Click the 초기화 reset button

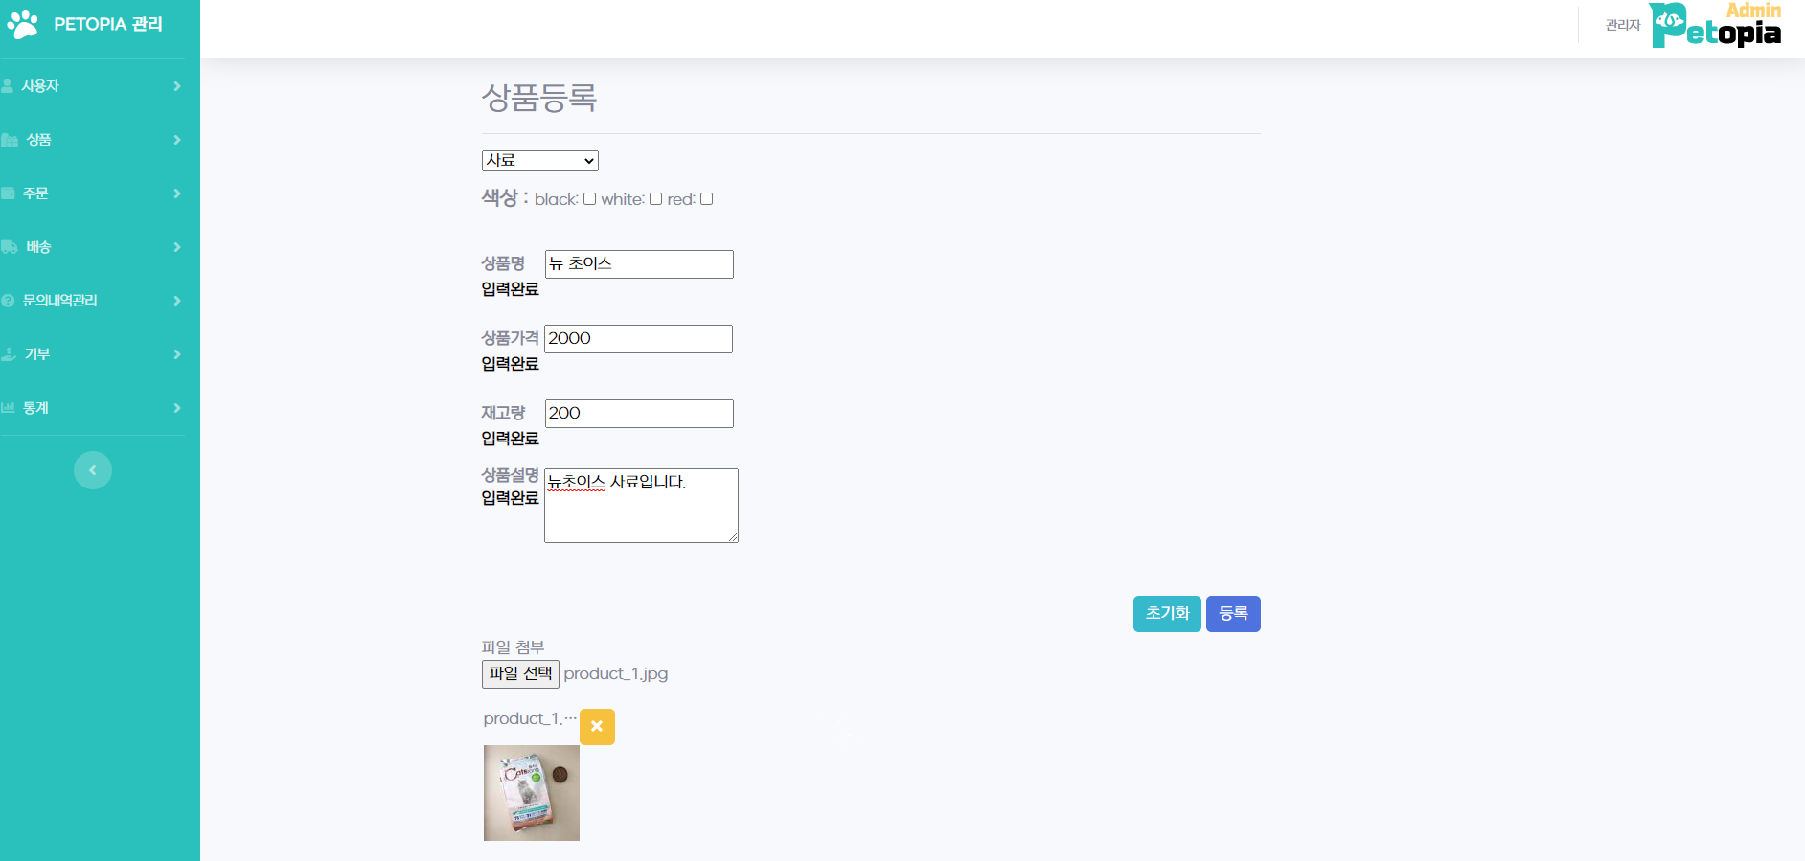(x=1167, y=614)
